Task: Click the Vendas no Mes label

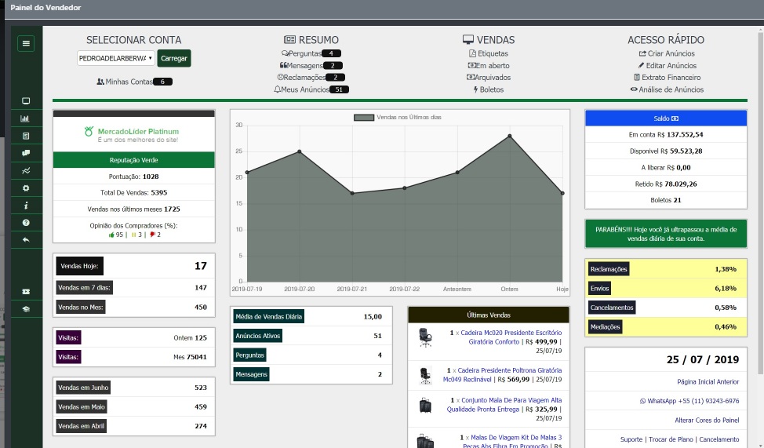Action: click(81, 307)
